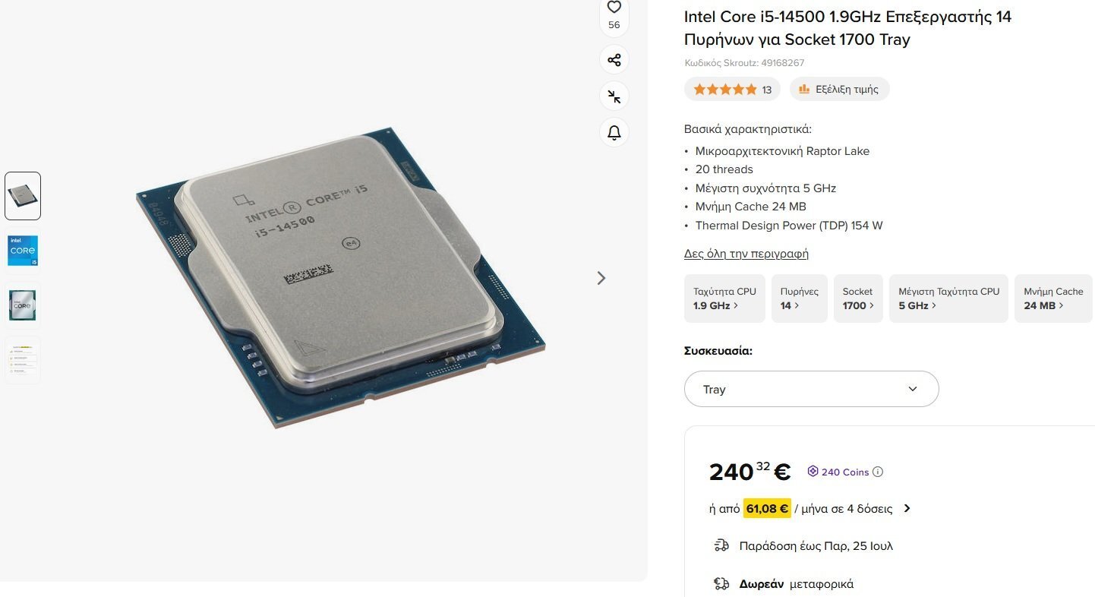This screenshot has height=597, width=1095.
Task: Click the delivery truck icon
Action: tap(721, 545)
